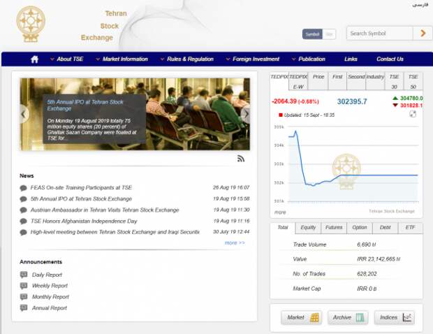Click speech bubble beside 5th Annual IPO news
The image size is (433, 334).
24,199
